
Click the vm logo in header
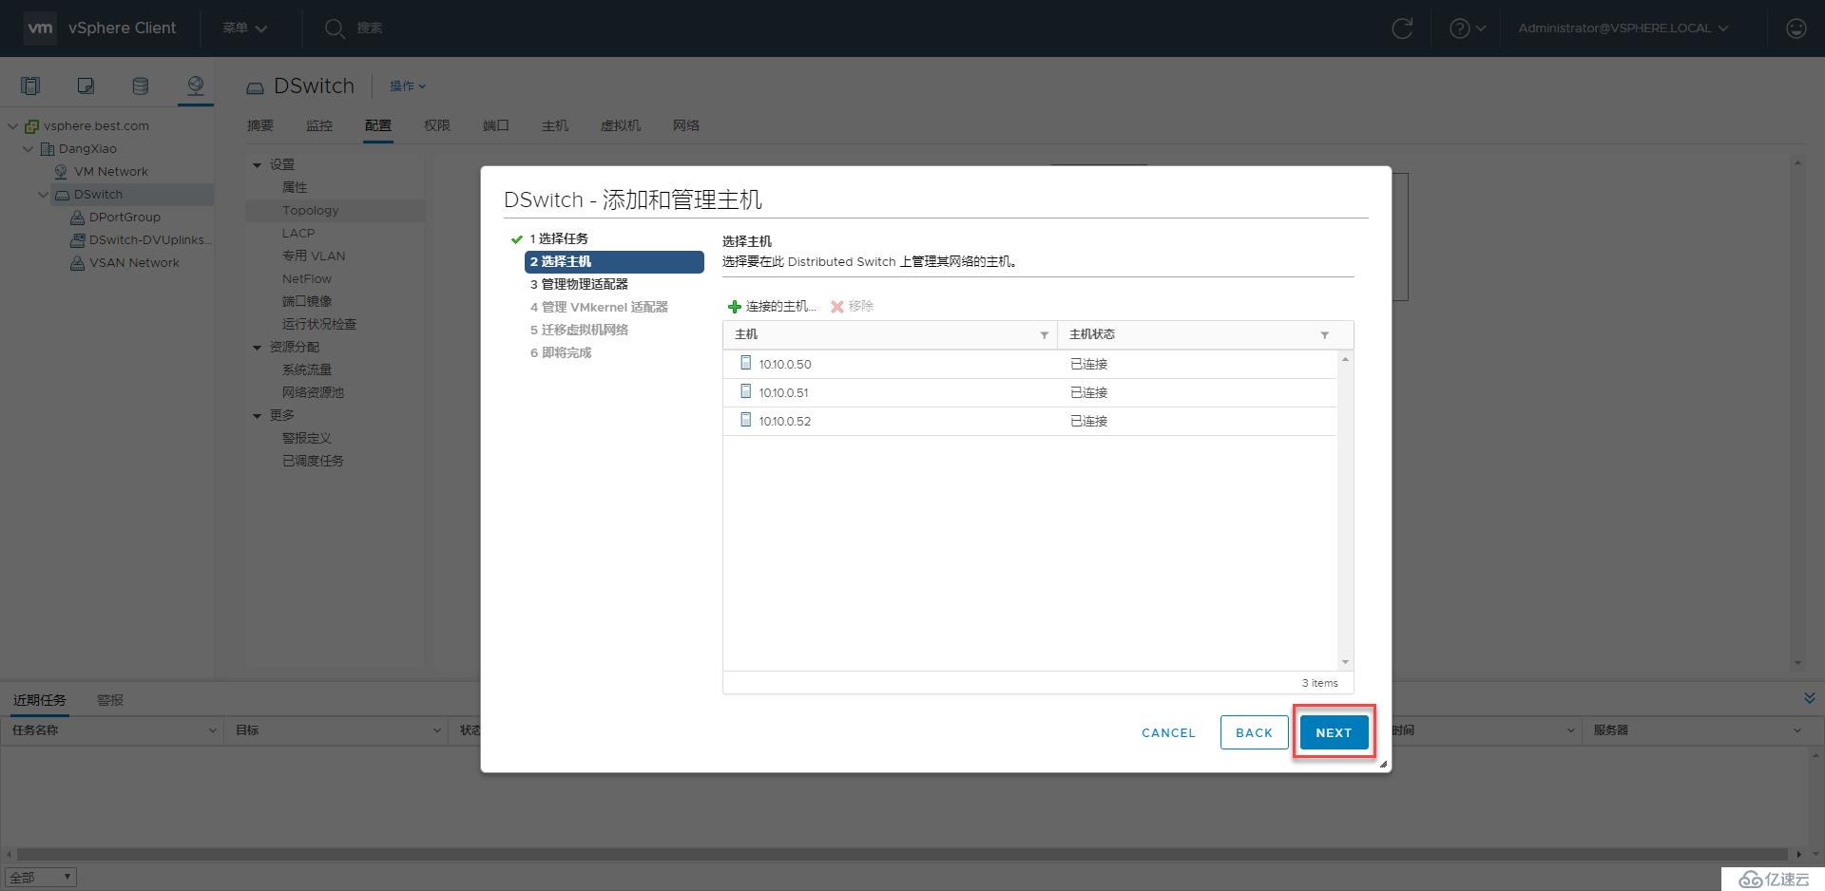[x=40, y=28]
